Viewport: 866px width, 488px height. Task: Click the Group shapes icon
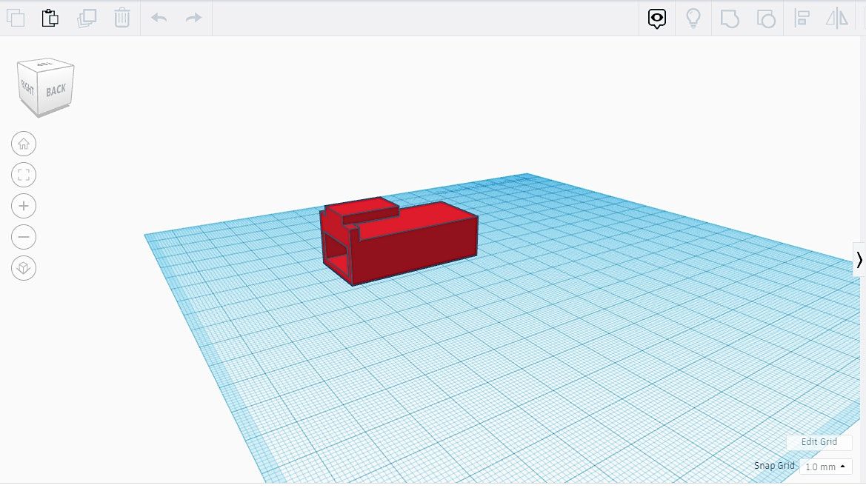point(730,19)
